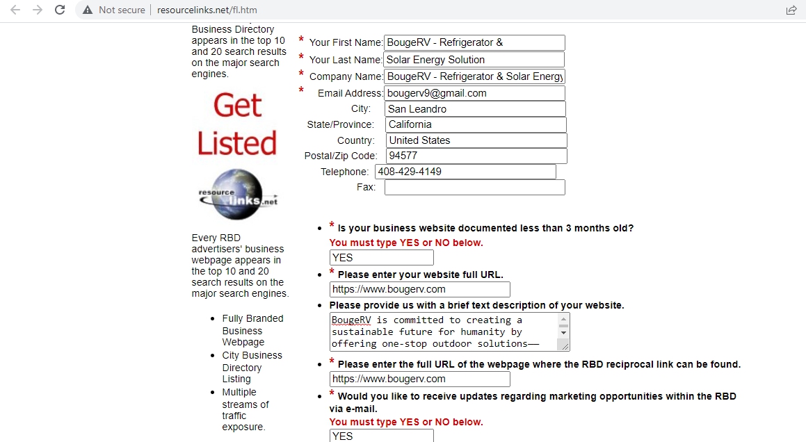
Task: Focus the reciprocal link URL field
Action: 419,379
